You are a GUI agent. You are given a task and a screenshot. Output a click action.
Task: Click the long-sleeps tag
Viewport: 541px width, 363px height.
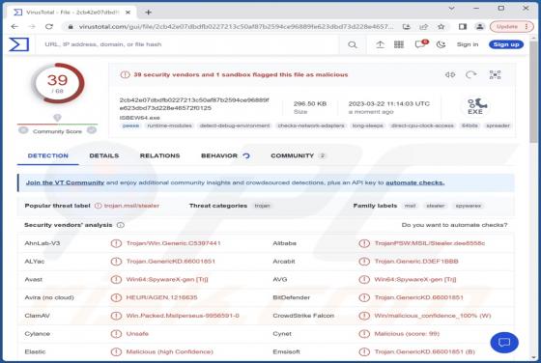coord(367,126)
